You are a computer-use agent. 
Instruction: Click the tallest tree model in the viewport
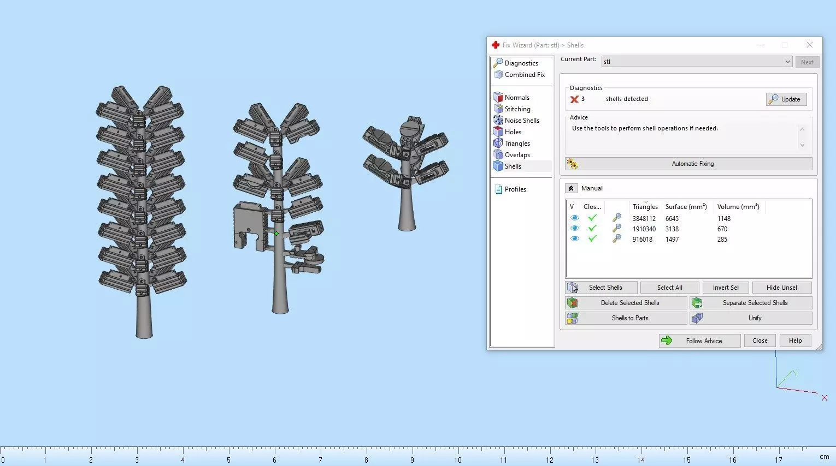(x=142, y=211)
